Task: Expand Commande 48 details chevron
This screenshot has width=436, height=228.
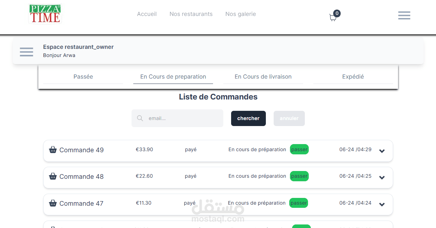Action: point(382,177)
